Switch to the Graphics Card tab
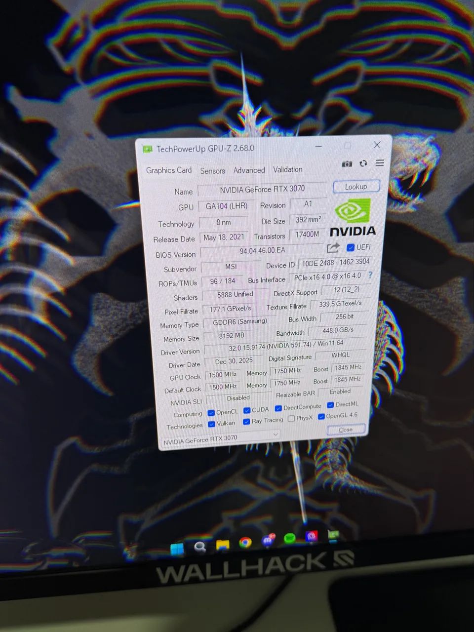This screenshot has height=632, width=474. pos(169,170)
